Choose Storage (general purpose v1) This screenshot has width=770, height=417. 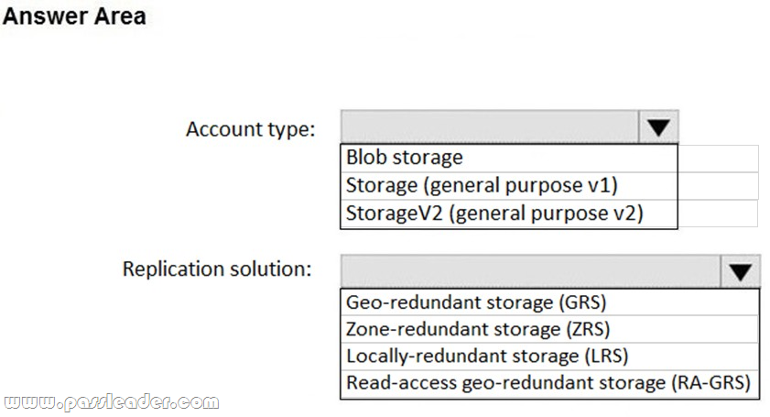(482, 185)
